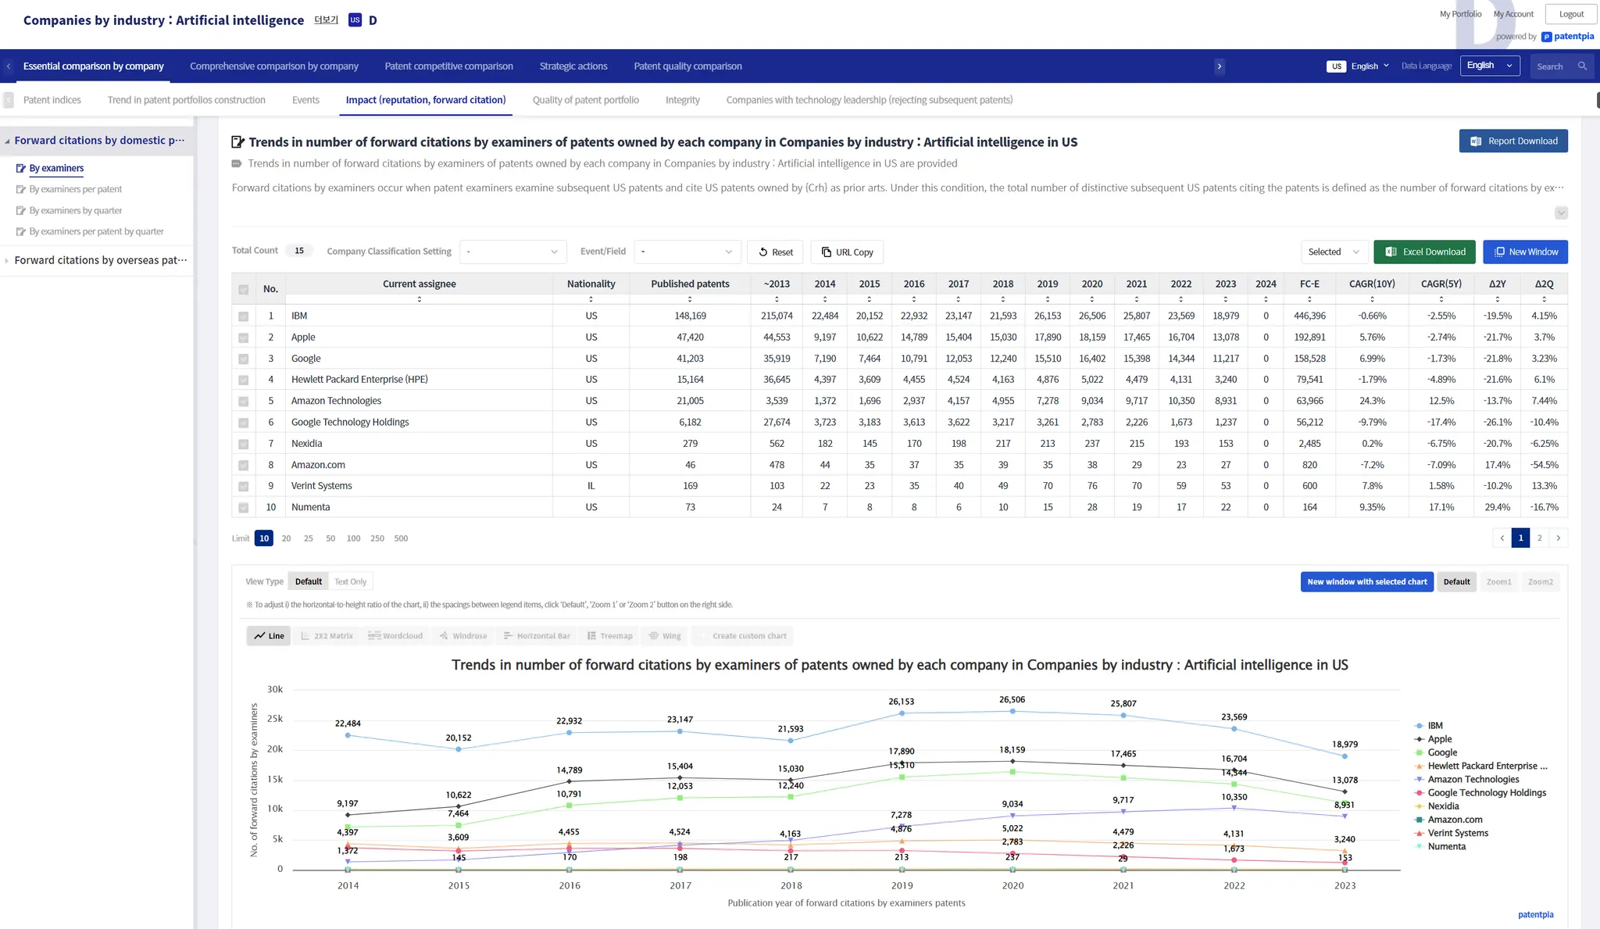Open the Company Classification Setting dropdown
The height and width of the screenshot is (929, 1600).
[512, 252]
